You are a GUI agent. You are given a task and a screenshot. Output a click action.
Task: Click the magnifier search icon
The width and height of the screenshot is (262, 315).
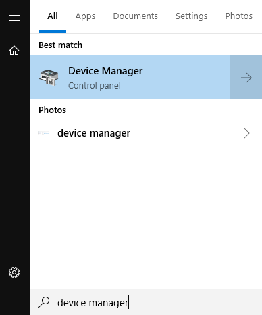coord(44,302)
